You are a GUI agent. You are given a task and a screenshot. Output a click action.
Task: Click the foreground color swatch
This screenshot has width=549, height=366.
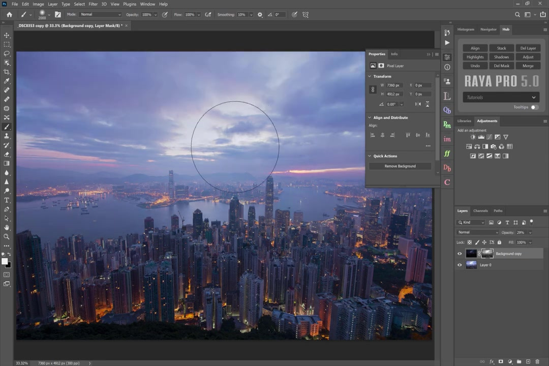[x=5, y=261]
